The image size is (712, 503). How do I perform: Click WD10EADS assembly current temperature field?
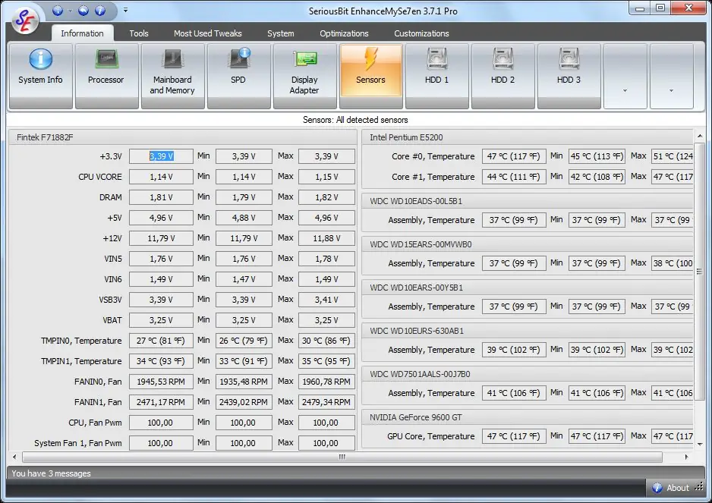pyautogui.click(x=514, y=220)
